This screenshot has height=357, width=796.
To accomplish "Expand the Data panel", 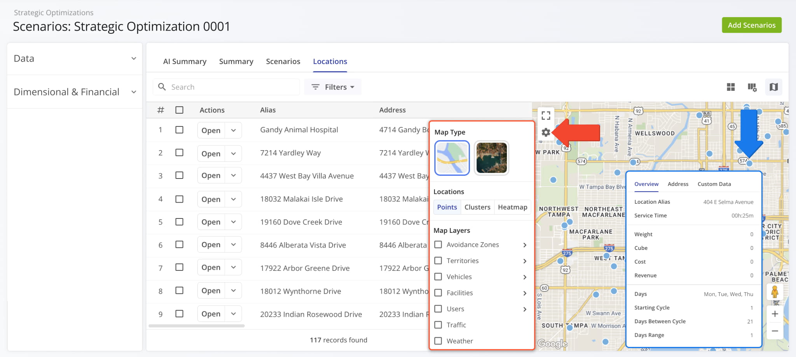I will coord(75,59).
